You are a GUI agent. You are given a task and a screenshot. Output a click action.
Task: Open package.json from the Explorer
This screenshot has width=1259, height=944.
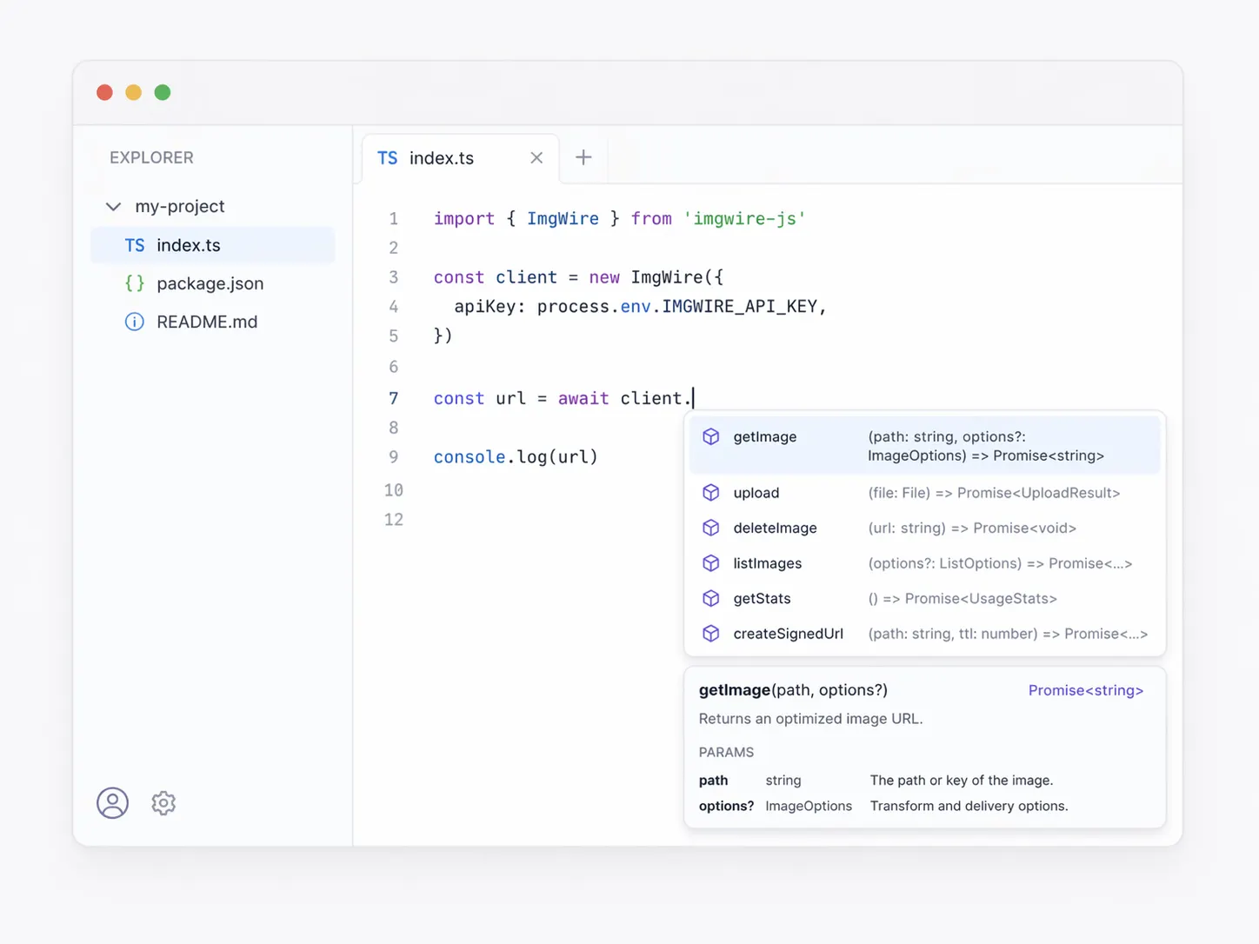(210, 283)
